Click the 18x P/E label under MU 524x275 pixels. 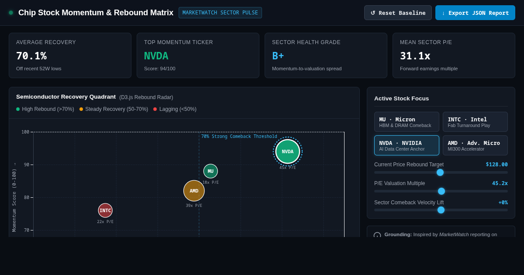point(210,182)
